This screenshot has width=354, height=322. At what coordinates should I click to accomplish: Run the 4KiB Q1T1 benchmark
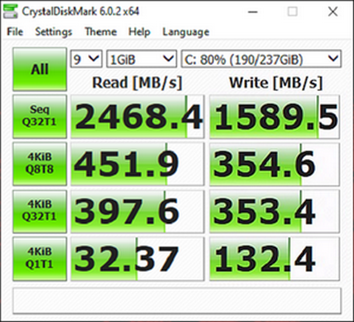pos(39,259)
